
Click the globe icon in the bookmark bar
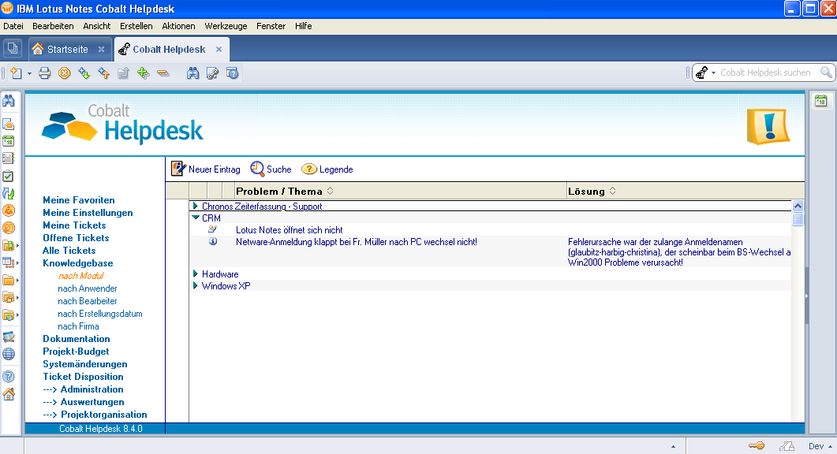tap(9, 354)
